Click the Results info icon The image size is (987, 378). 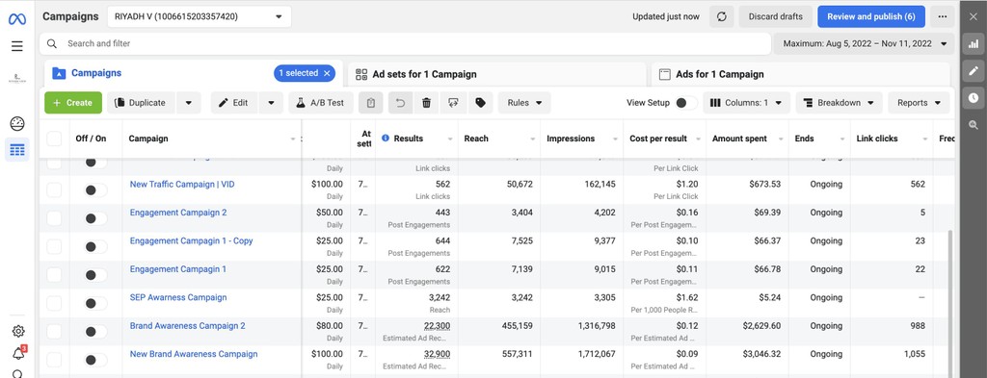(386, 139)
